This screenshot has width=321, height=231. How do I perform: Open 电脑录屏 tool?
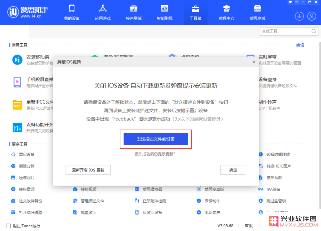click(209, 212)
